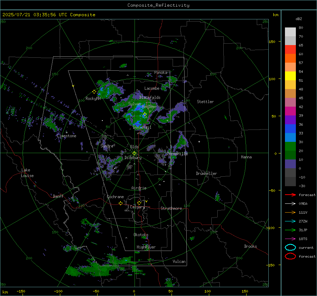The height and width of the screenshot is (296, 317).
Task: Click the yellow diamond marker near Cochrane
Action: tap(120, 203)
